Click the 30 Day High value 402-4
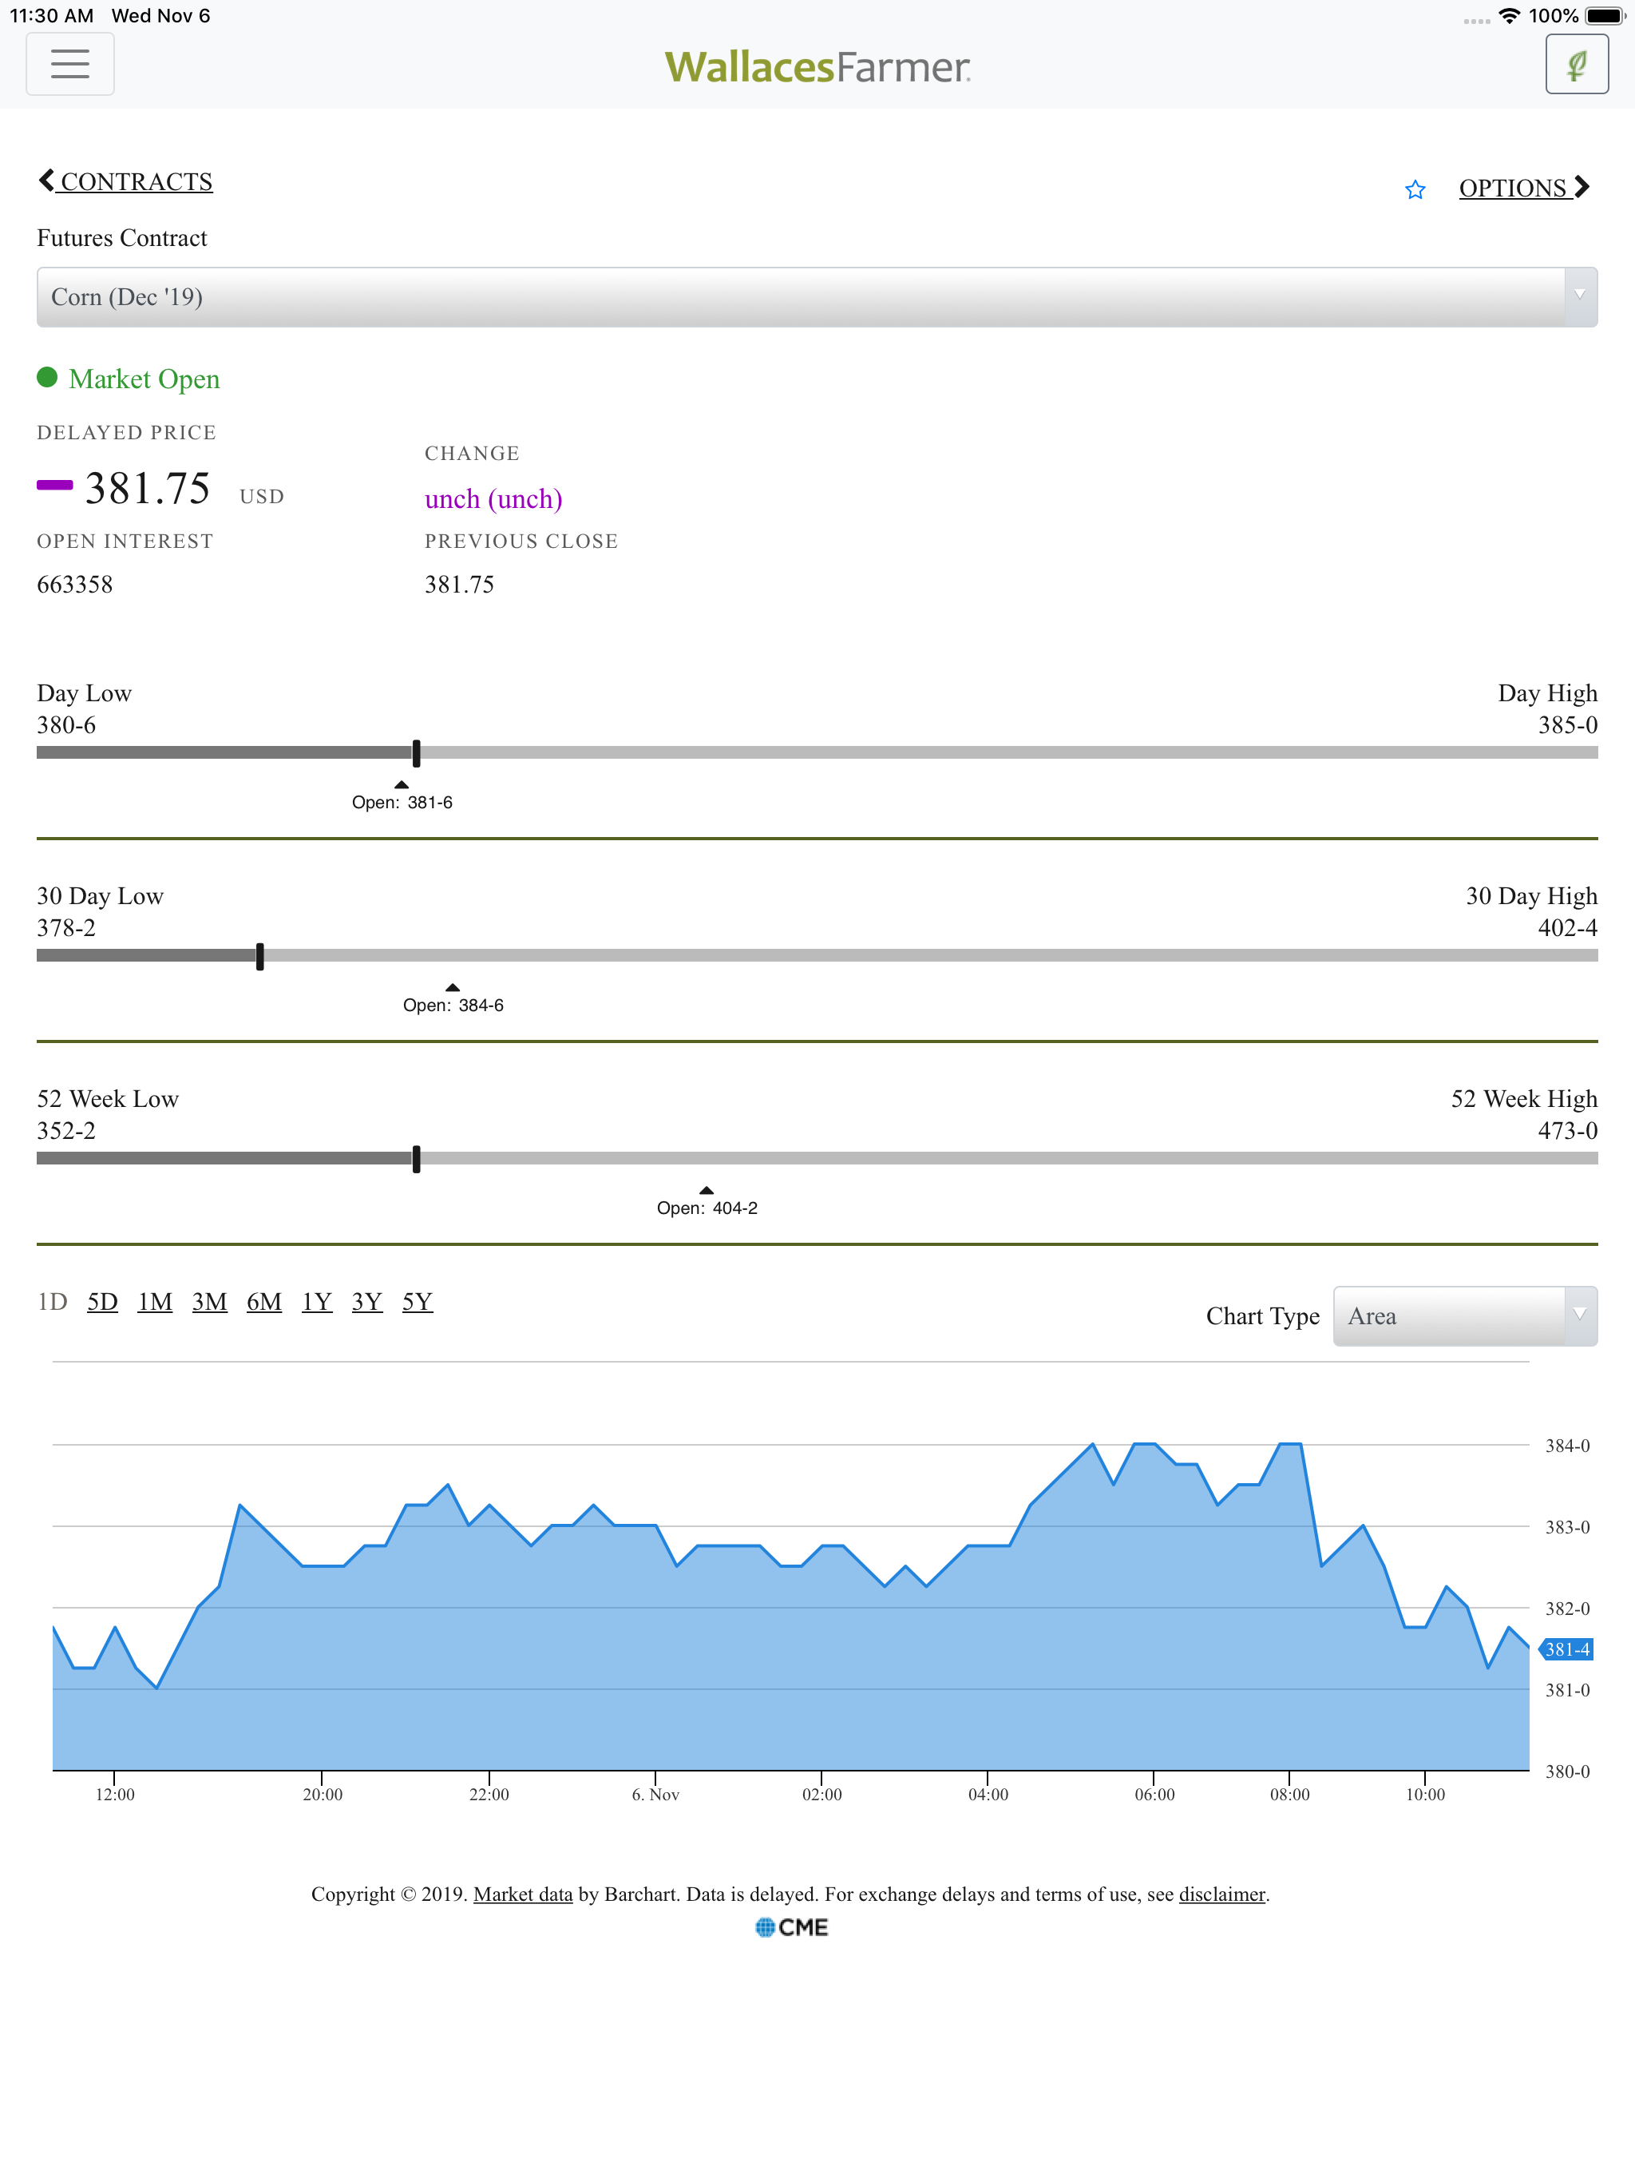 pyautogui.click(x=1568, y=928)
